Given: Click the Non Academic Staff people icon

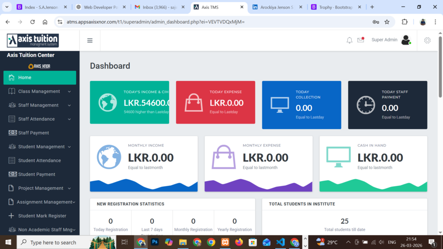Looking at the screenshot, I should [x=12, y=230].
